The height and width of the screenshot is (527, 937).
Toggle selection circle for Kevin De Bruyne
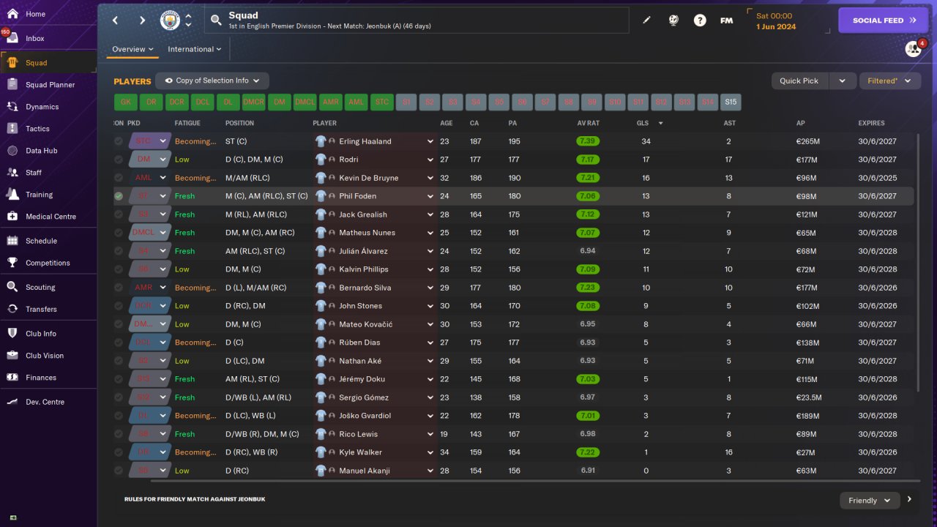click(119, 178)
